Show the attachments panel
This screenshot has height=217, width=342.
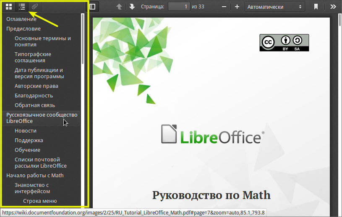coord(35,7)
